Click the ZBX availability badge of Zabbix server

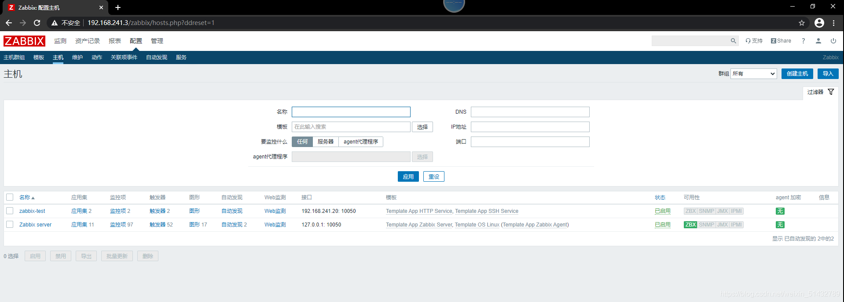(690, 225)
